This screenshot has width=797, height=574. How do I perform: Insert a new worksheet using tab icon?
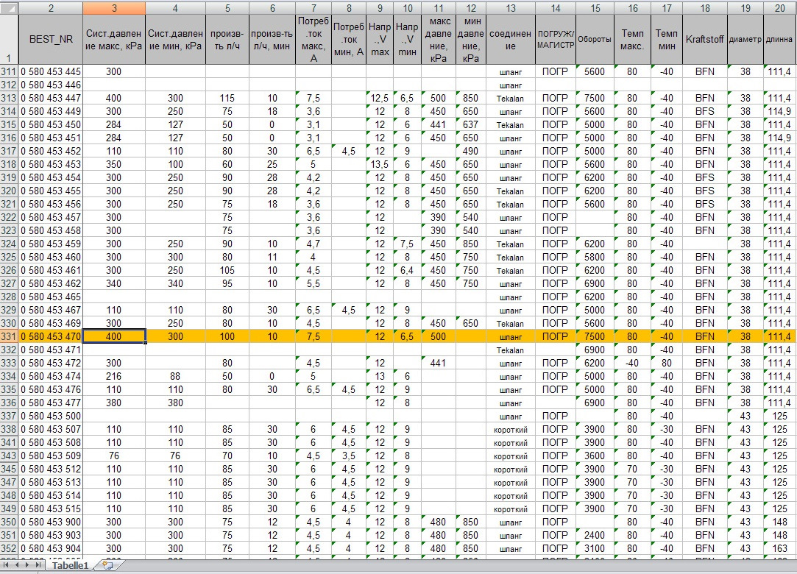107,565
